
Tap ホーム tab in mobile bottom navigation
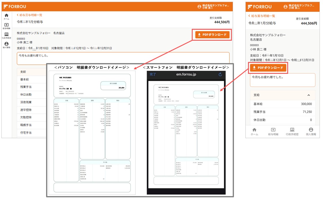[x=254, y=132]
